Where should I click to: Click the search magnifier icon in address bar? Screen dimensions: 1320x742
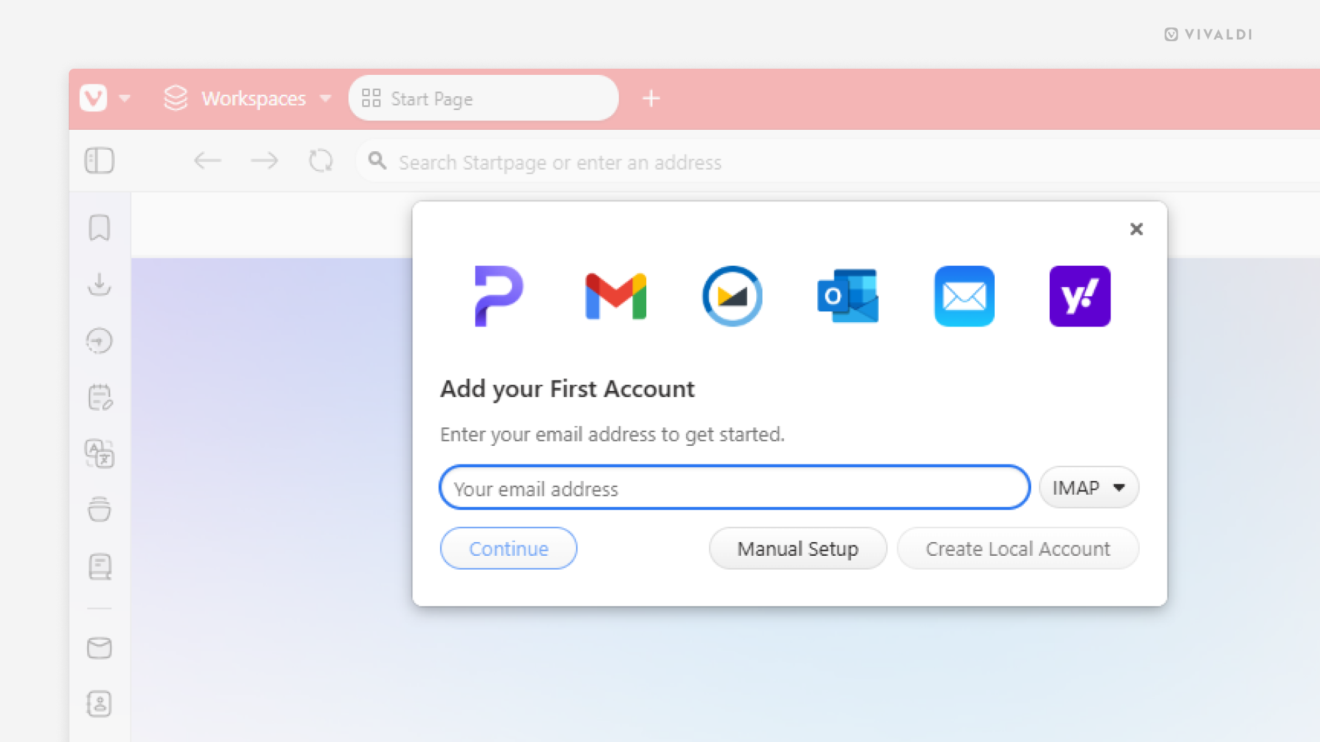(x=377, y=161)
